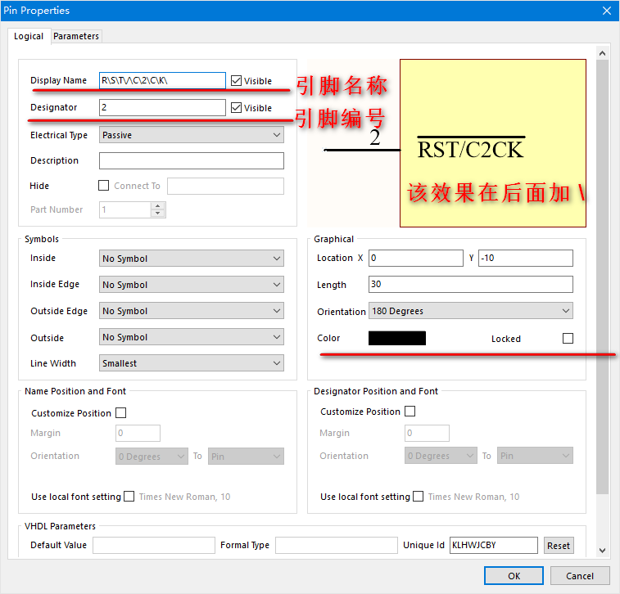Close the Pin Properties dialog
620x594 pixels.
pos(606,11)
